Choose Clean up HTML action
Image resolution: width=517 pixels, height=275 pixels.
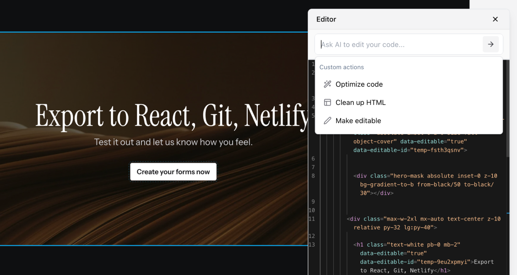pos(409,102)
